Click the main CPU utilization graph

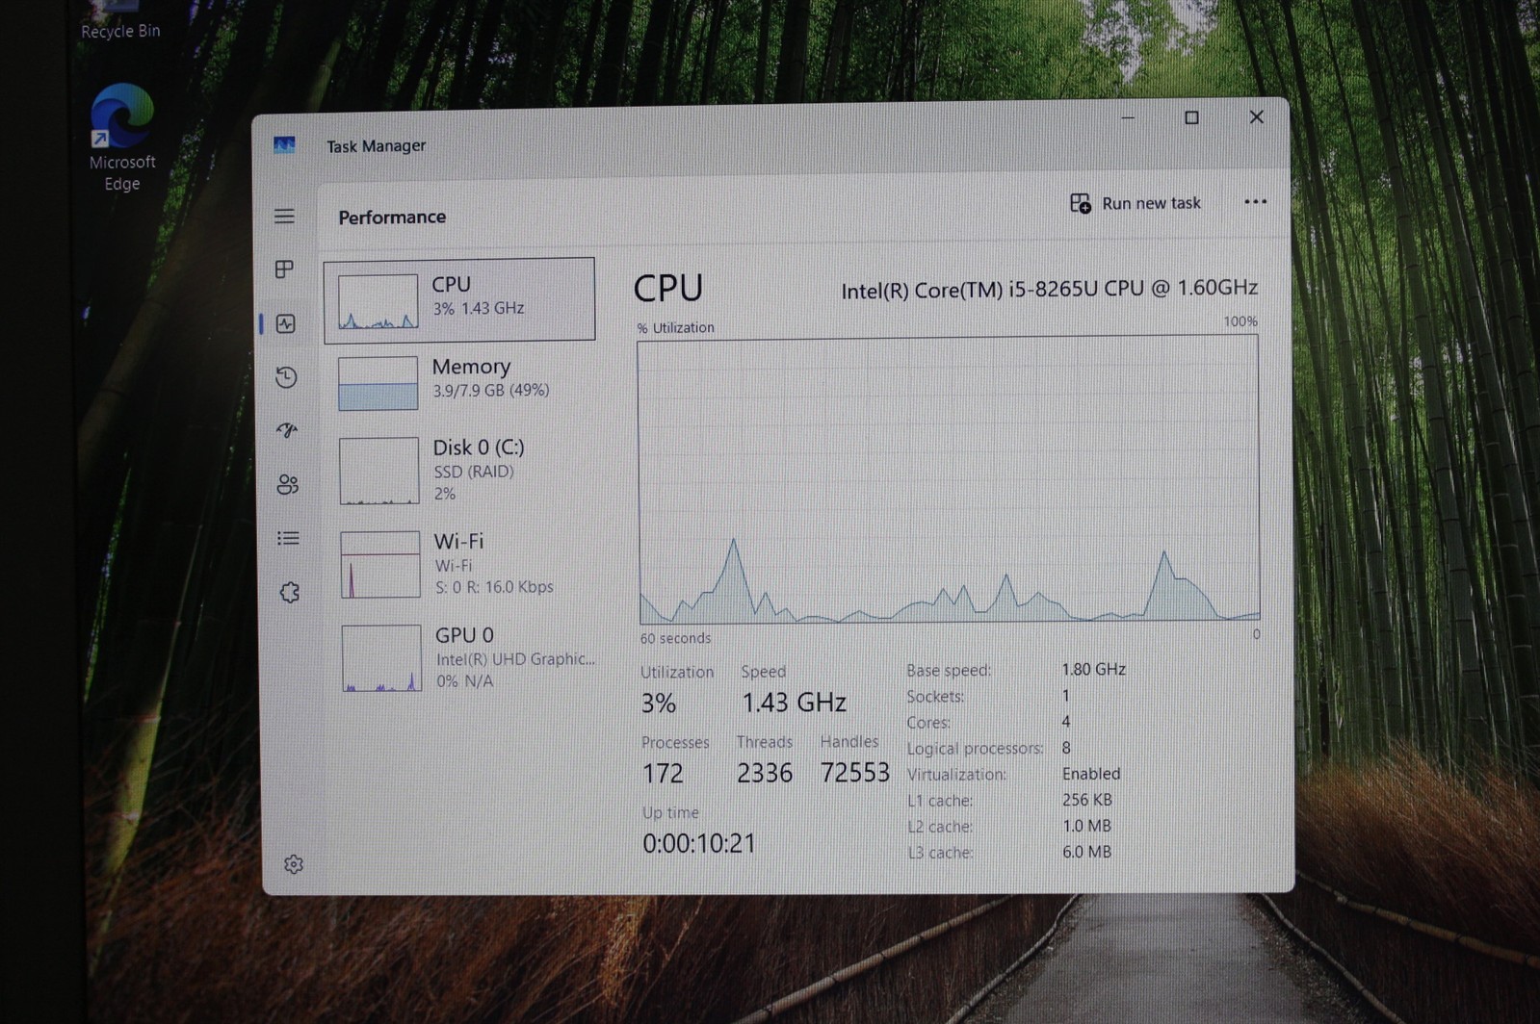point(949,479)
